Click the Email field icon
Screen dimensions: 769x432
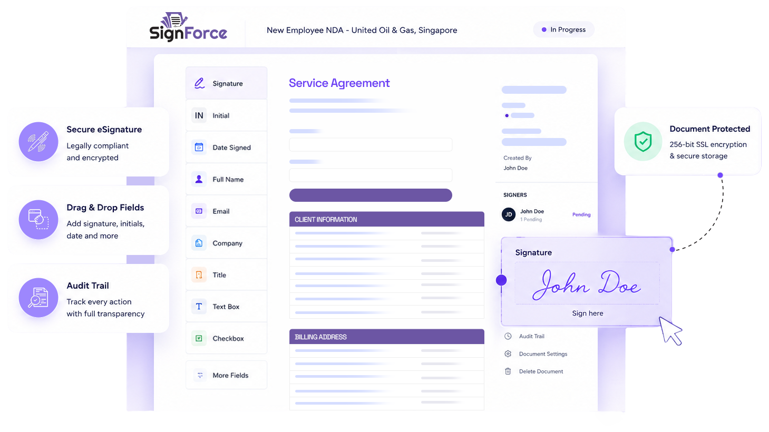(199, 211)
